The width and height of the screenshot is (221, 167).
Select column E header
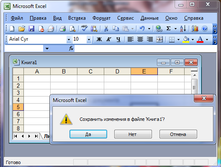pos(144,71)
